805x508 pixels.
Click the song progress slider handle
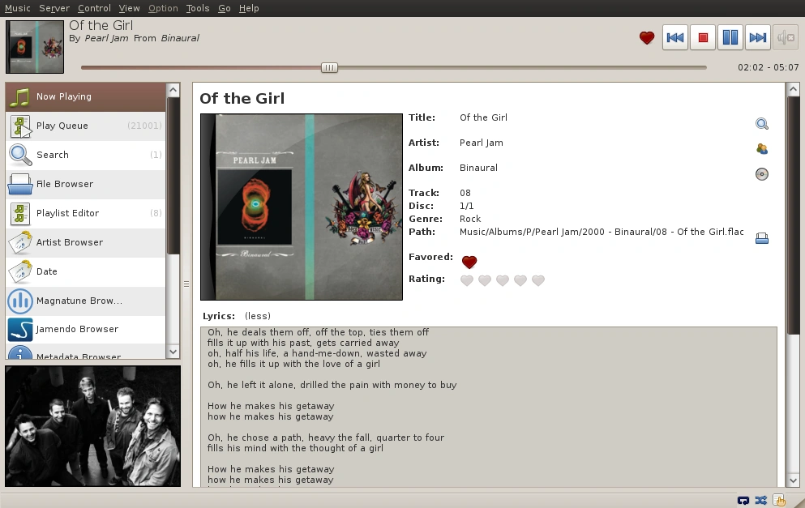[x=329, y=67]
